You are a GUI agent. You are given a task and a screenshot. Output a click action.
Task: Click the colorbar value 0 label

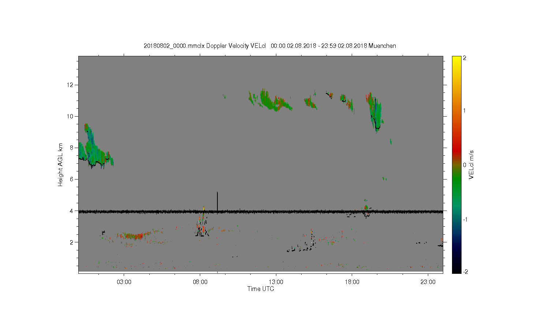[x=465, y=165]
